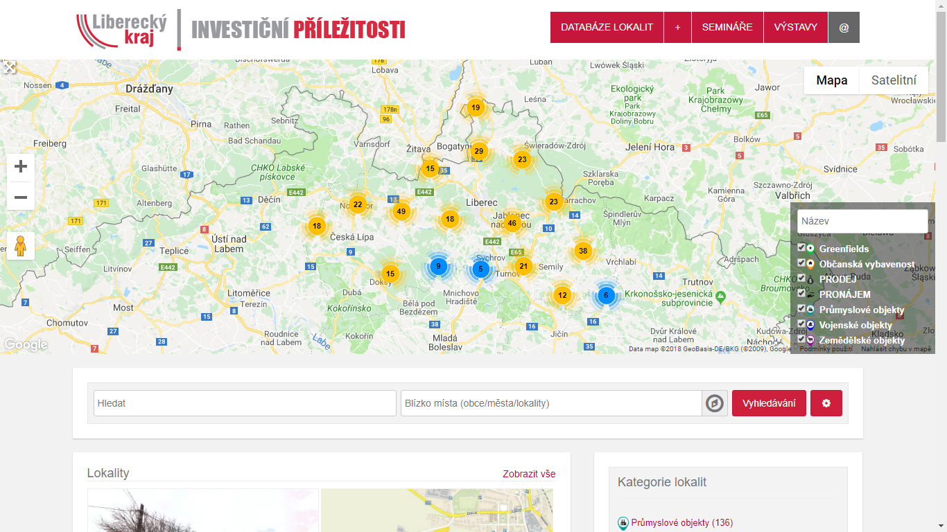Click the second locality map thumbnail
Screen dimensions: 947x532
click(x=437, y=511)
